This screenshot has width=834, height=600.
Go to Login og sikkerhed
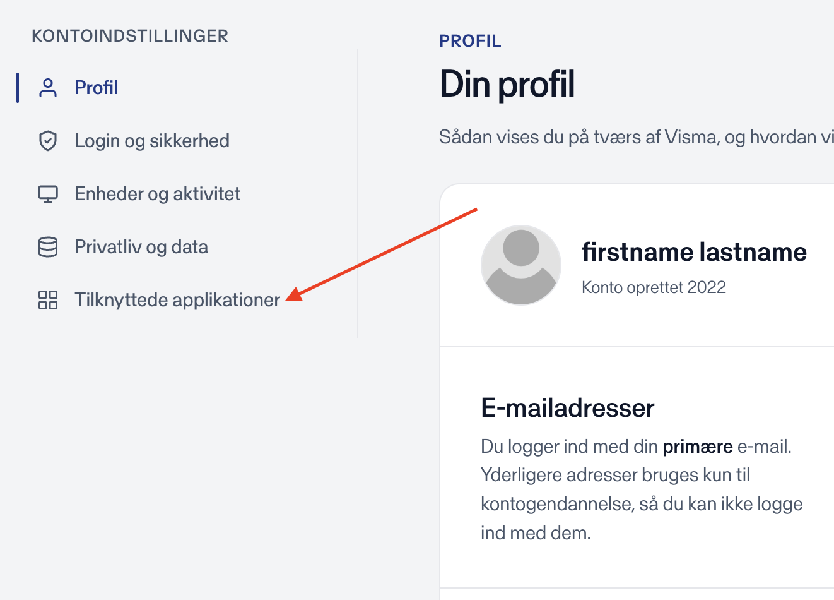tap(152, 141)
